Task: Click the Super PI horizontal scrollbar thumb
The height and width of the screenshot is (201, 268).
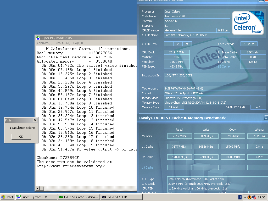Action: pyautogui.click(x=42, y=188)
